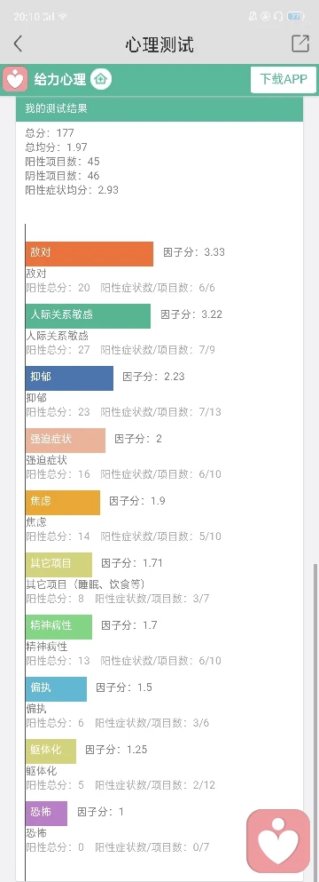Tap the Wi-Fi icon in status bar
Image resolution: width=319 pixels, height=882 pixels.
coord(62,17)
